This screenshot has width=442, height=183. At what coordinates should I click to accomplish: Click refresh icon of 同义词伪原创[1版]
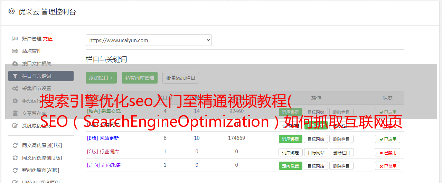[15, 145]
